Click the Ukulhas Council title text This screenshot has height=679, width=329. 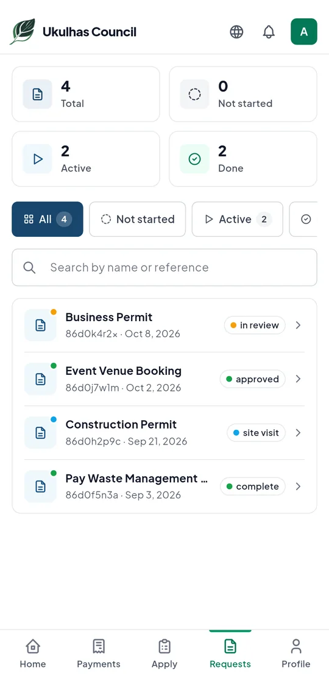click(x=90, y=32)
